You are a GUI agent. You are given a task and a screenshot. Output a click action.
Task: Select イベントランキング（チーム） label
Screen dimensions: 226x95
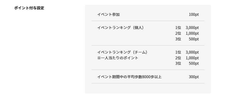(122, 52)
